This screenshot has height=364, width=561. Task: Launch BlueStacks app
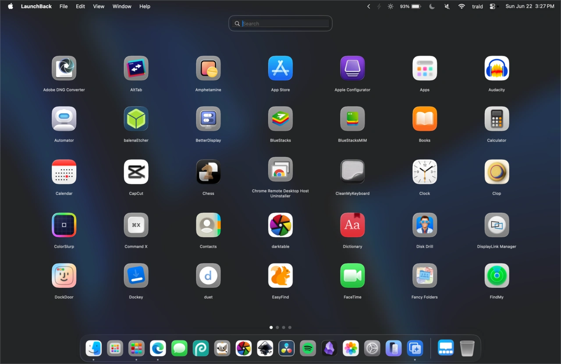point(280,119)
